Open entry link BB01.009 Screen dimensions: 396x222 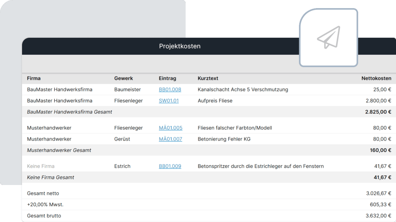click(170, 166)
